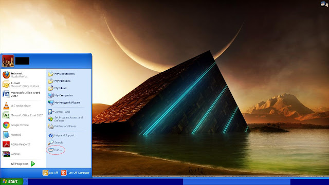Select the E-mail Microsoft Office Outlook text
This screenshot has height=185, width=329.
(x=25, y=85)
